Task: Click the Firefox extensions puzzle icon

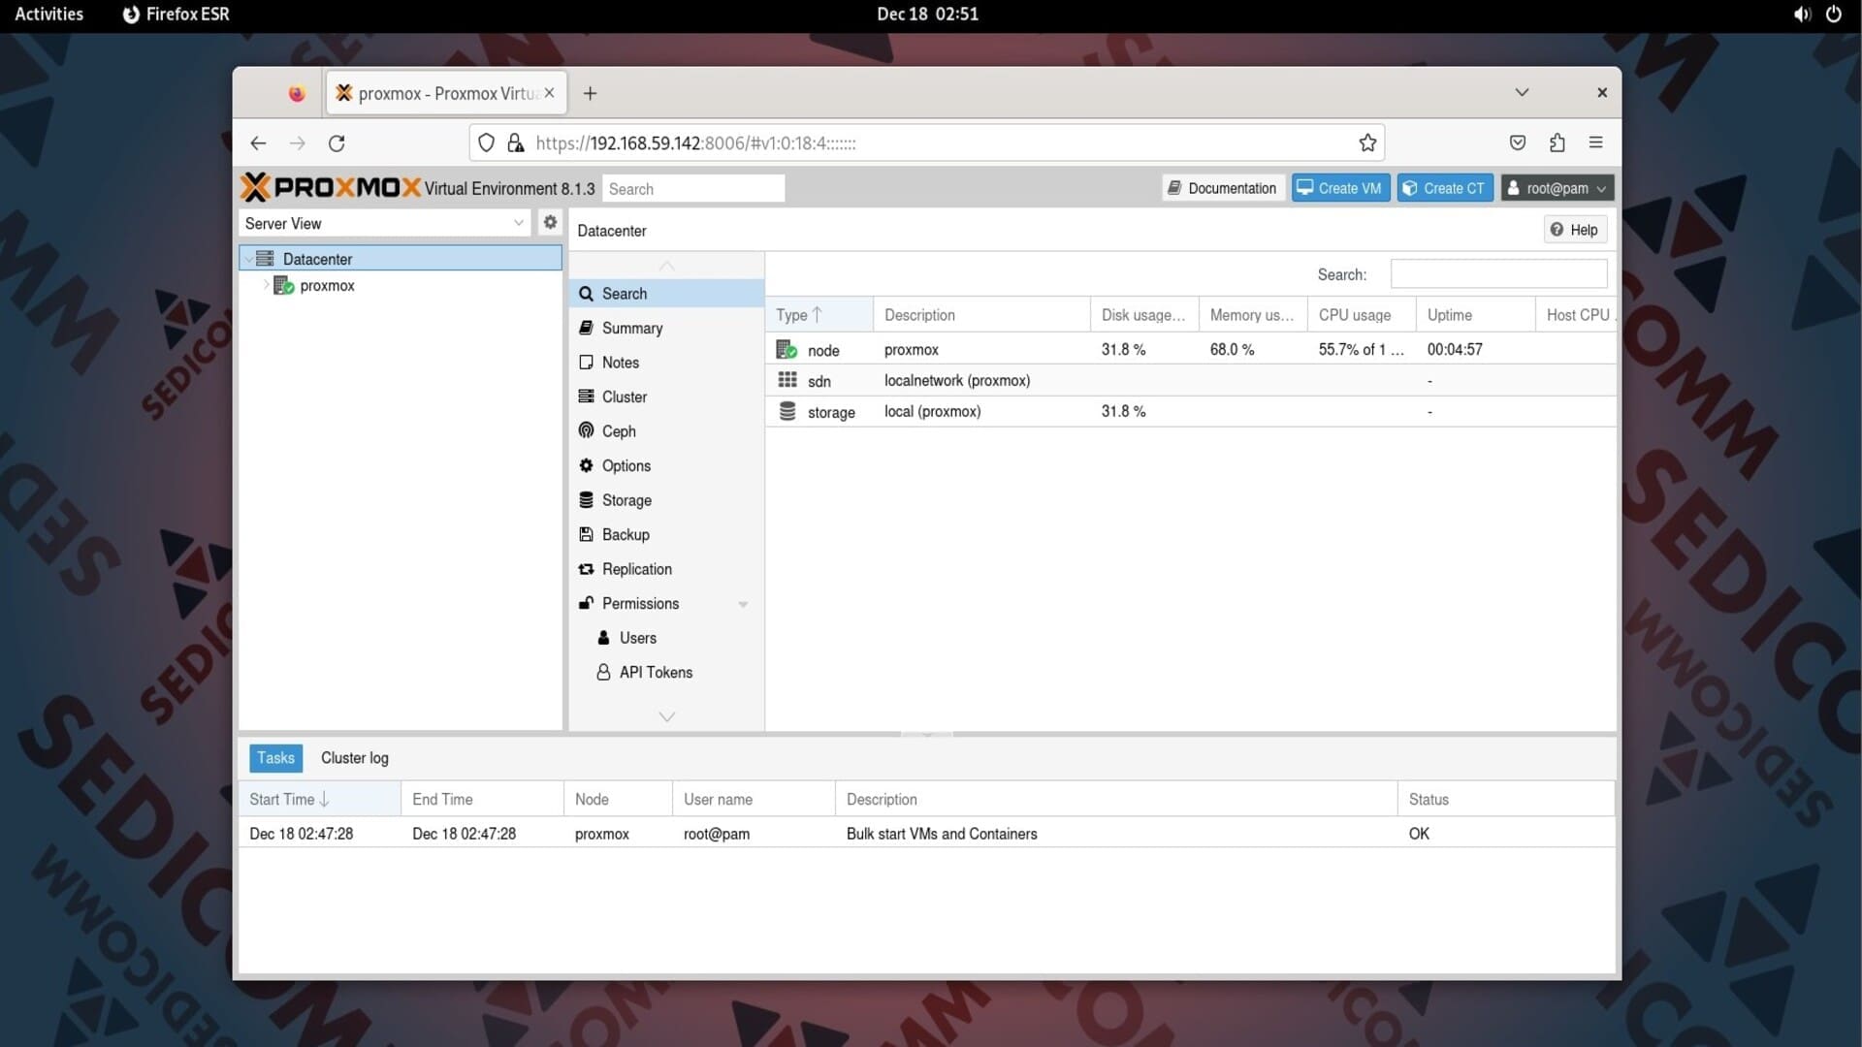Action: coord(1557,143)
